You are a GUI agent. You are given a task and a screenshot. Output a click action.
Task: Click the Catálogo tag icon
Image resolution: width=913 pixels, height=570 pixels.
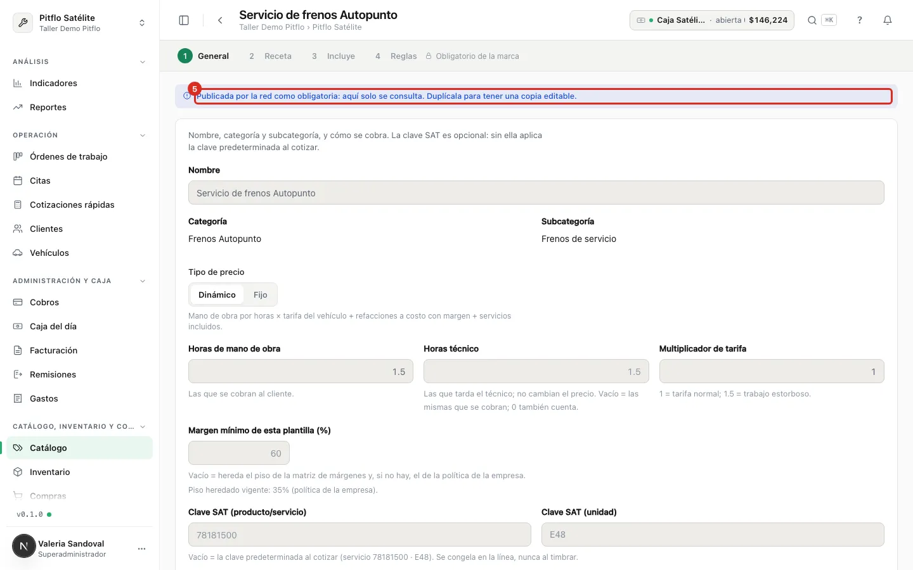coord(18,448)
